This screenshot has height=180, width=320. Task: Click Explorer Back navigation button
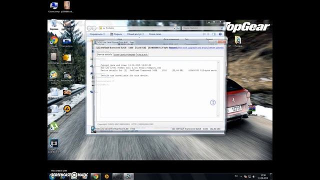click(89, 28)
